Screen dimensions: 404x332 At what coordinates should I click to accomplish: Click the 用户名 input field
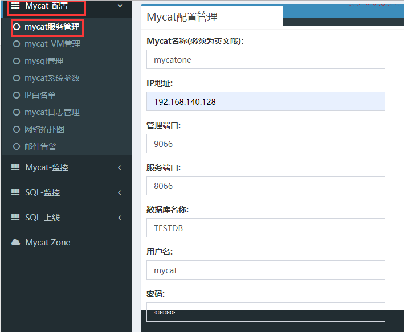pos(266,270)
